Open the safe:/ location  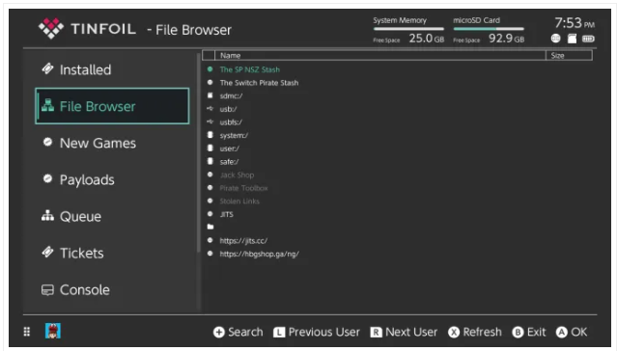[229, 162]
